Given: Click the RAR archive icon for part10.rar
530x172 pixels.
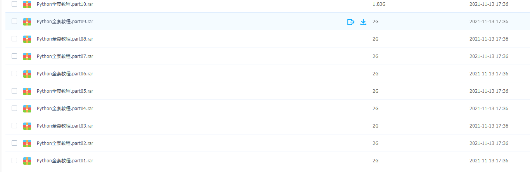Looking at the screenshot, I should [27, 4].
